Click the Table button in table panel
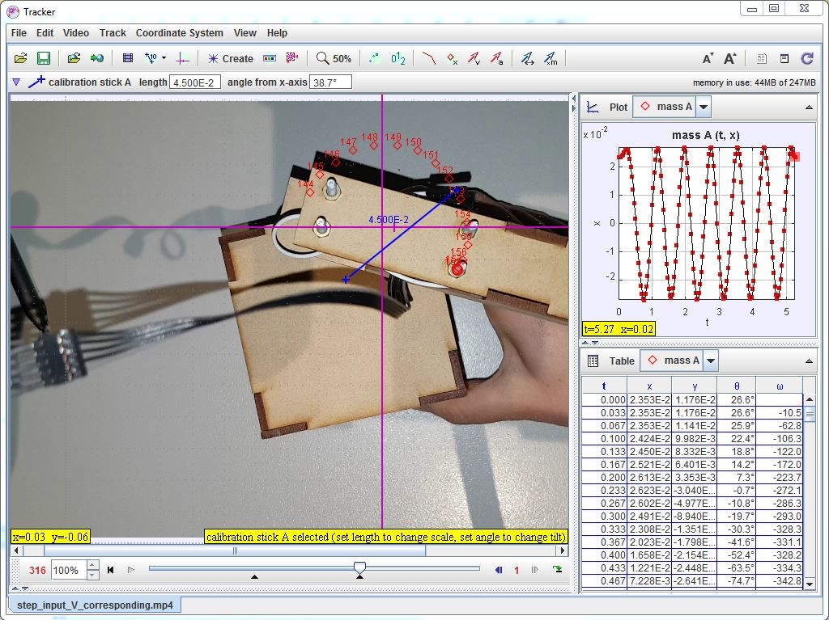Viewport: 829px width, 620px height. tap(610, 361)
